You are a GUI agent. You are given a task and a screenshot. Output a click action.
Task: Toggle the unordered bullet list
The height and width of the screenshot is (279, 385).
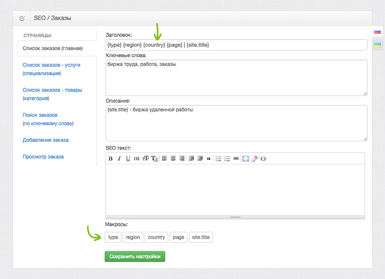(x=227, y=159)
